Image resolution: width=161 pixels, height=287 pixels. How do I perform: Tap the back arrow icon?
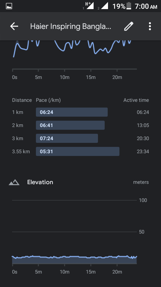pos(14,26)
